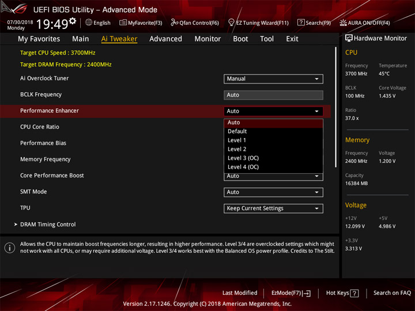This screenshot has width=415, height=311.
Task: Click the EzMode switch arrow icon
Action: click(307, 293)
